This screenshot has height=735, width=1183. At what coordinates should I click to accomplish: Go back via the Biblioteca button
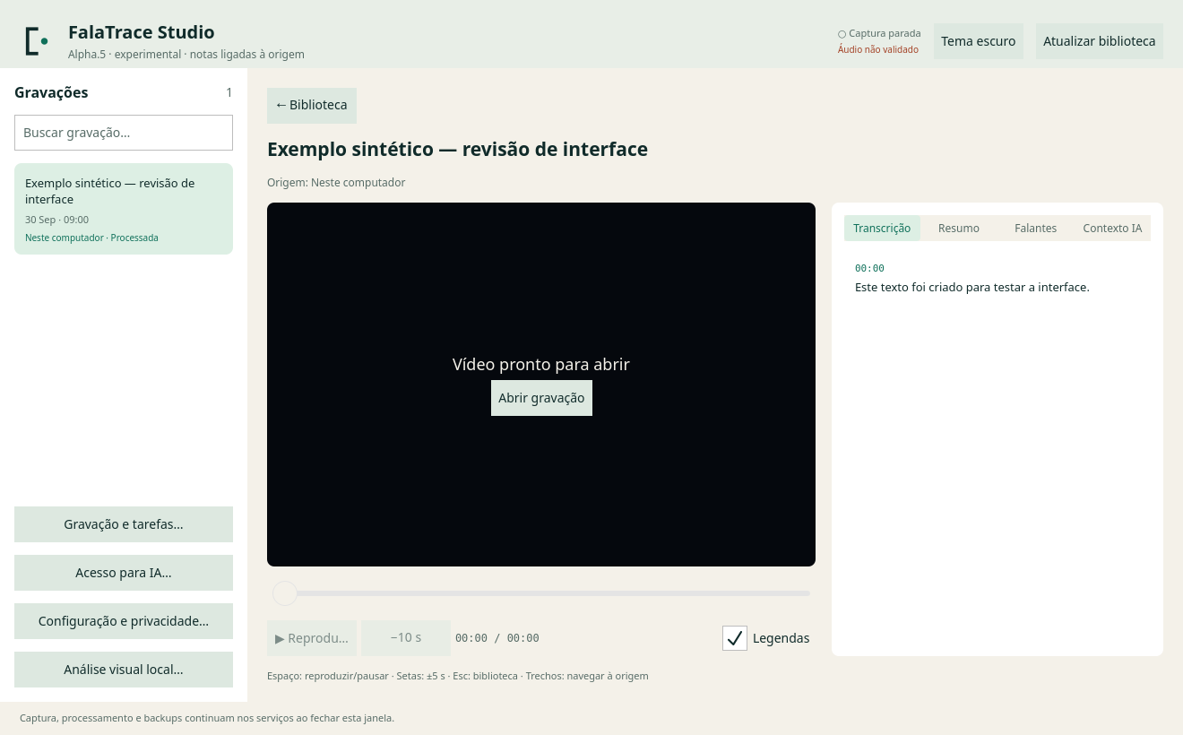312,106
